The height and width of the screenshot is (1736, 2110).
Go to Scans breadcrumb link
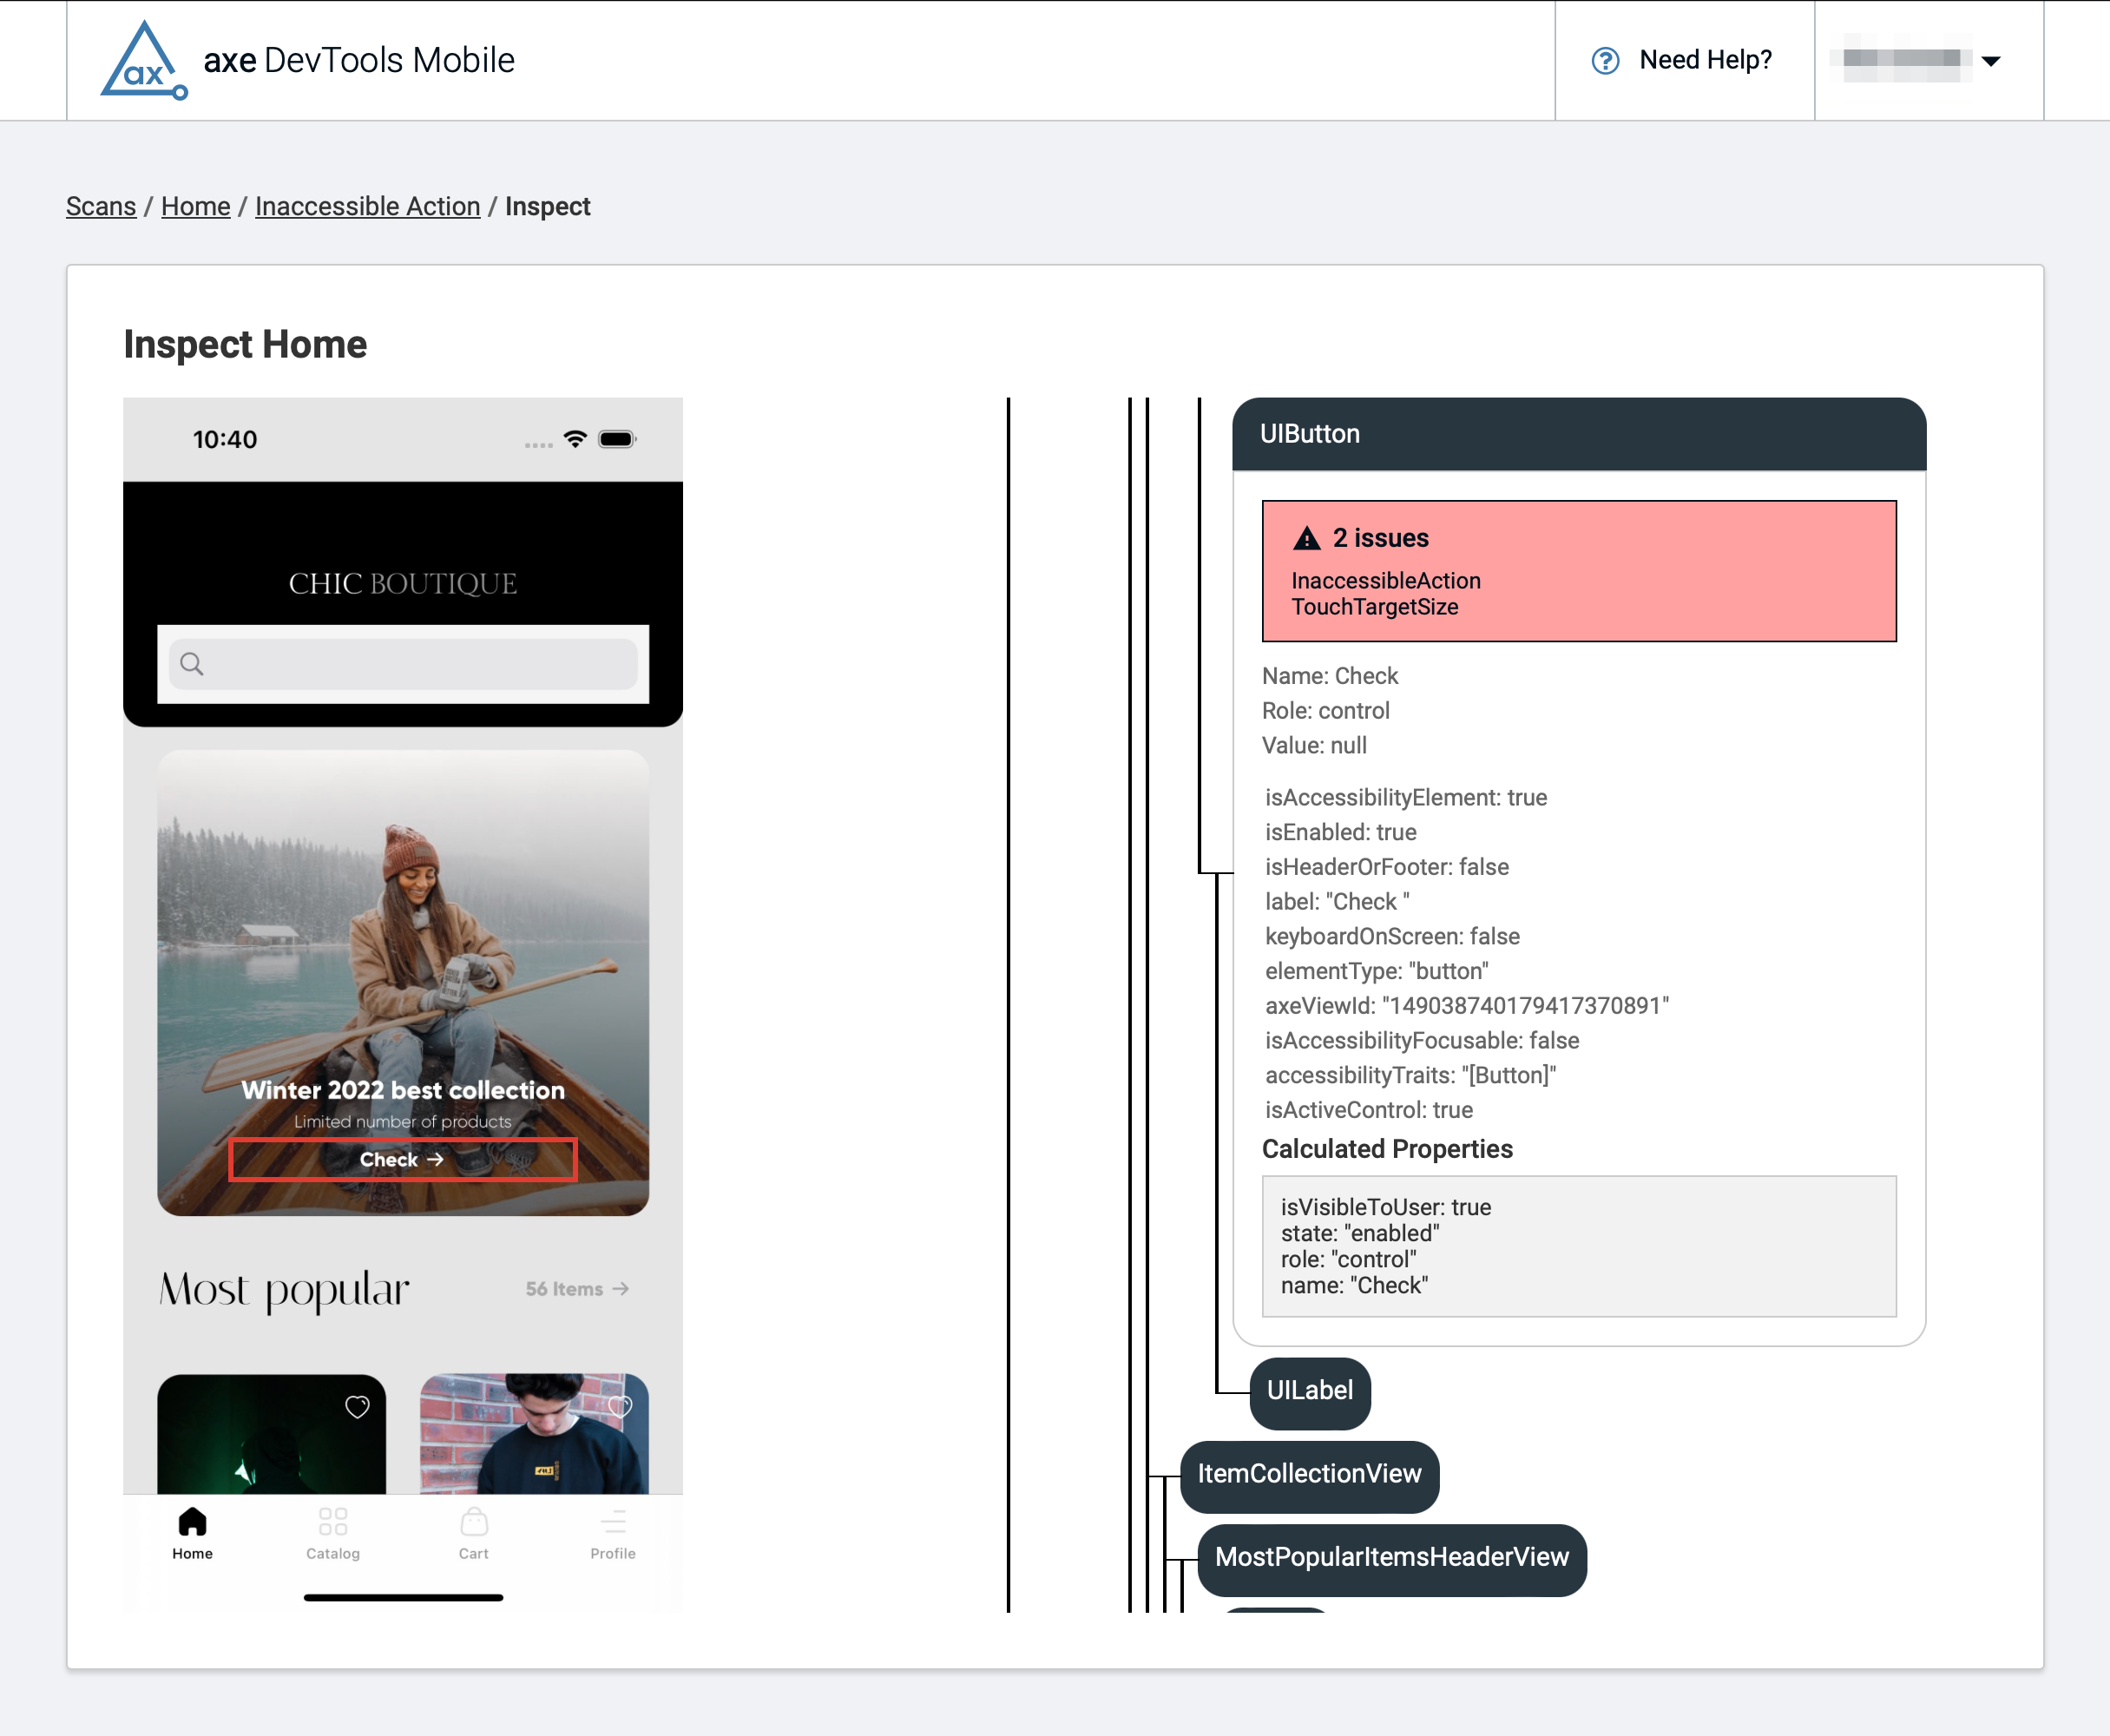101,206
